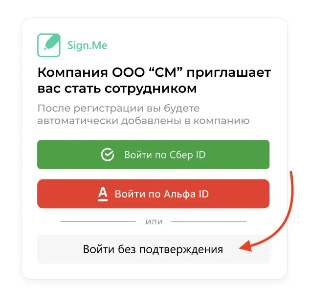Viewport: 311px width, 307px height.
Task: Click the Sber ID checkmark icon
Action: pos(108,154)
